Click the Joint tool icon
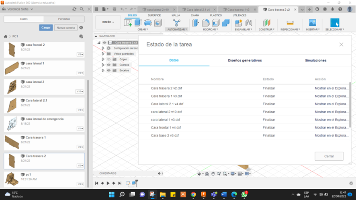356x200 pixels. tap(249, 23)
